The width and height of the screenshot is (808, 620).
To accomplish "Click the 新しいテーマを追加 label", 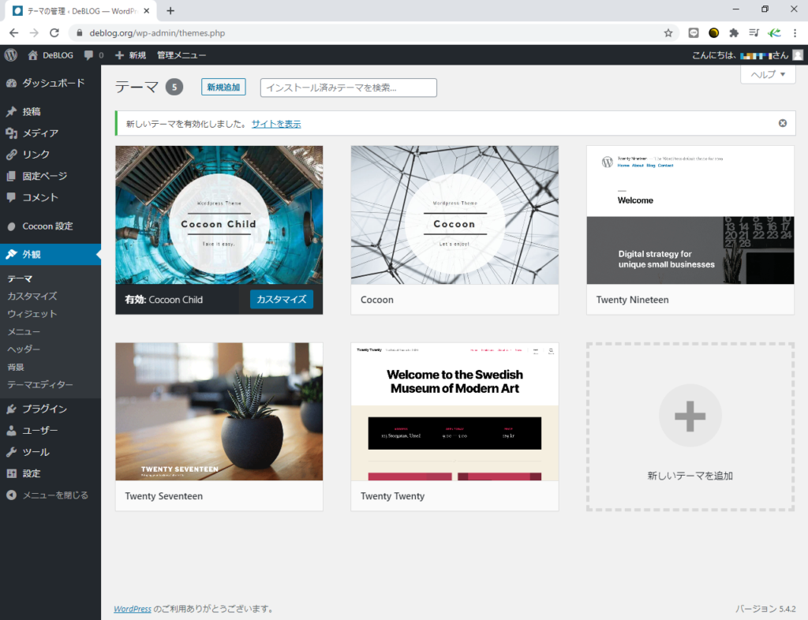I will [690, 476].
